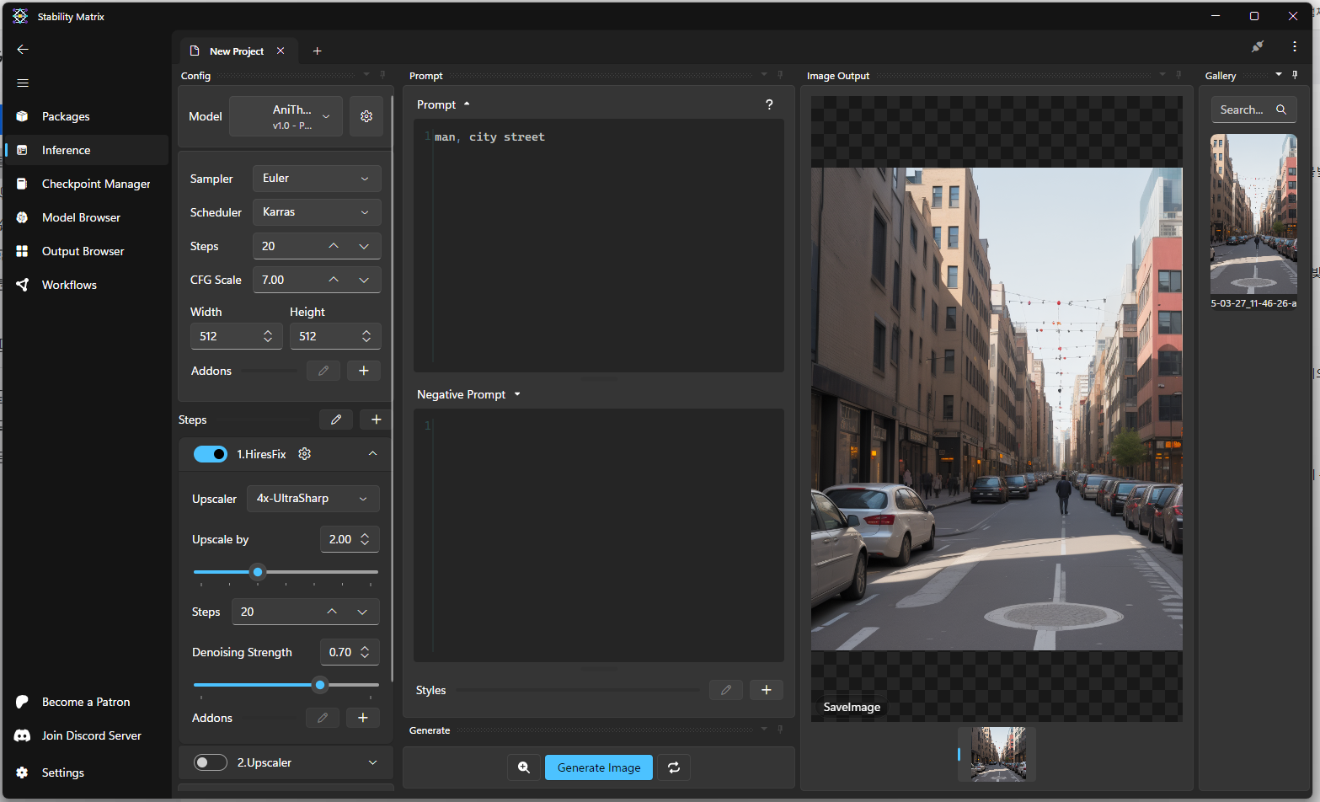Select the gallery image thumbnail
Image resolution: width=1320 pixels, height=802 pixels.
[x=1253, y=215]
